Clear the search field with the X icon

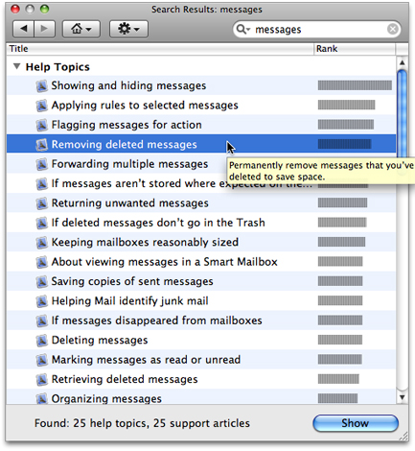[x=393, y=30]
